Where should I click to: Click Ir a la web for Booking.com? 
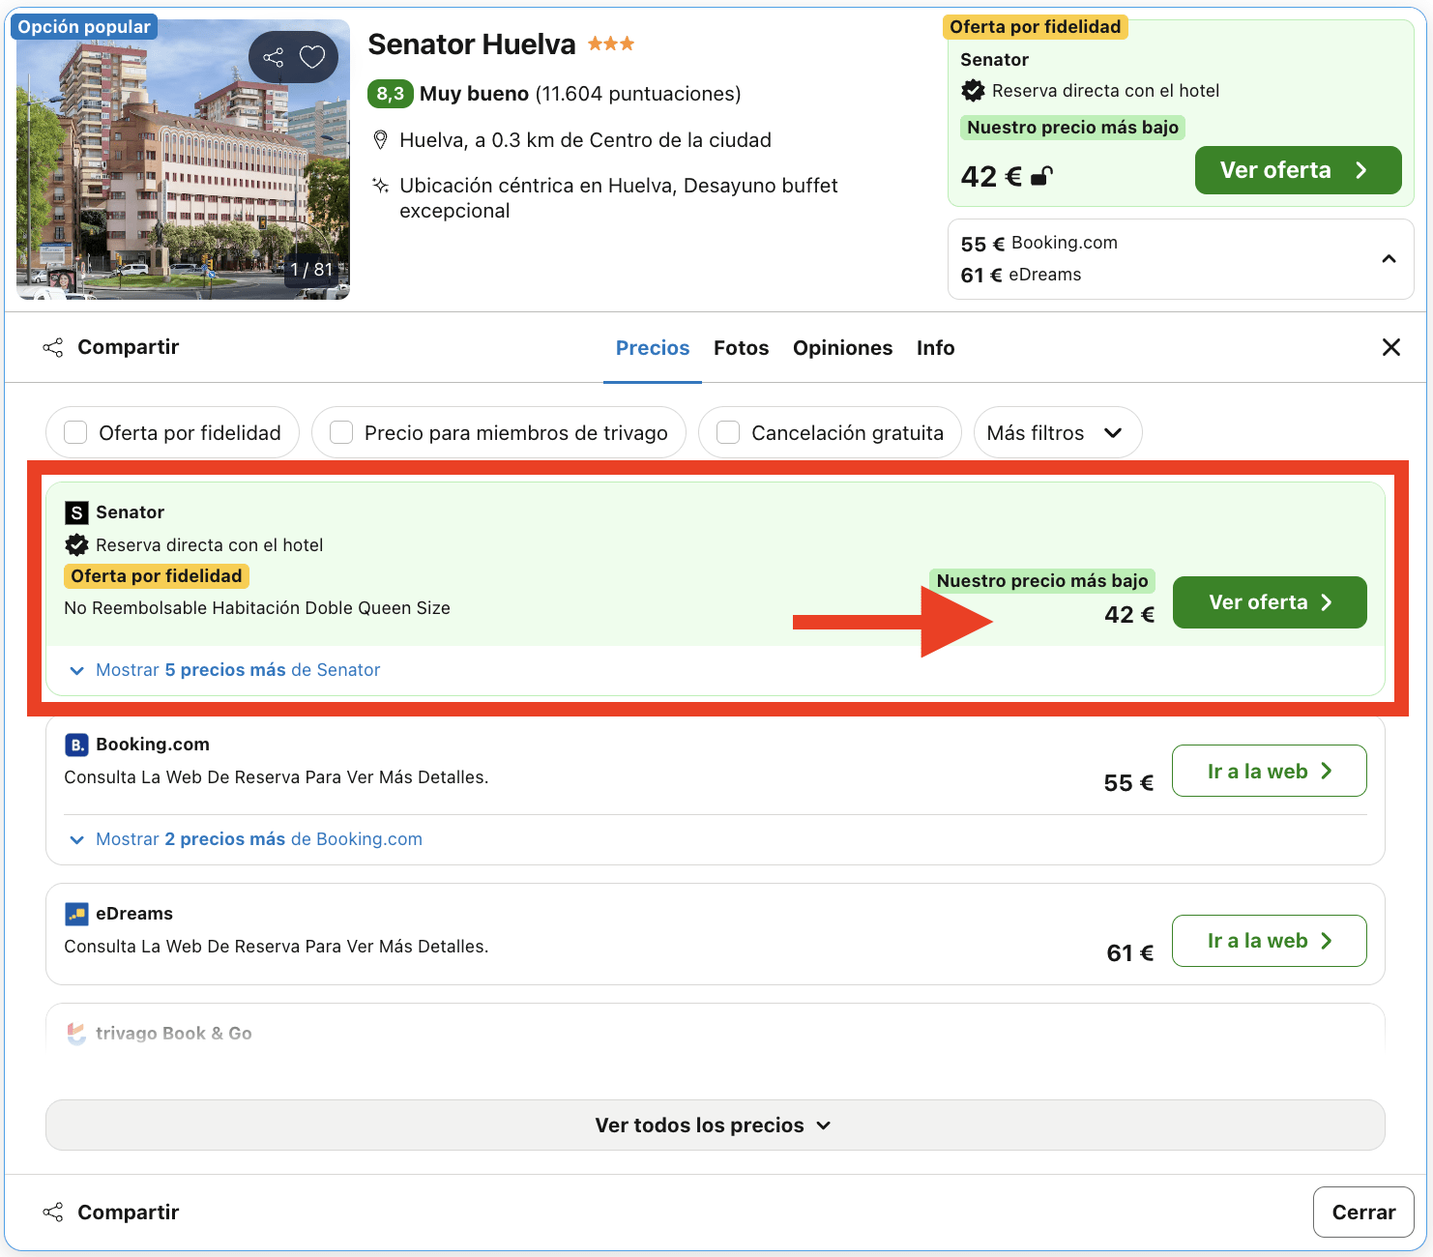(x=1269, y=771)
